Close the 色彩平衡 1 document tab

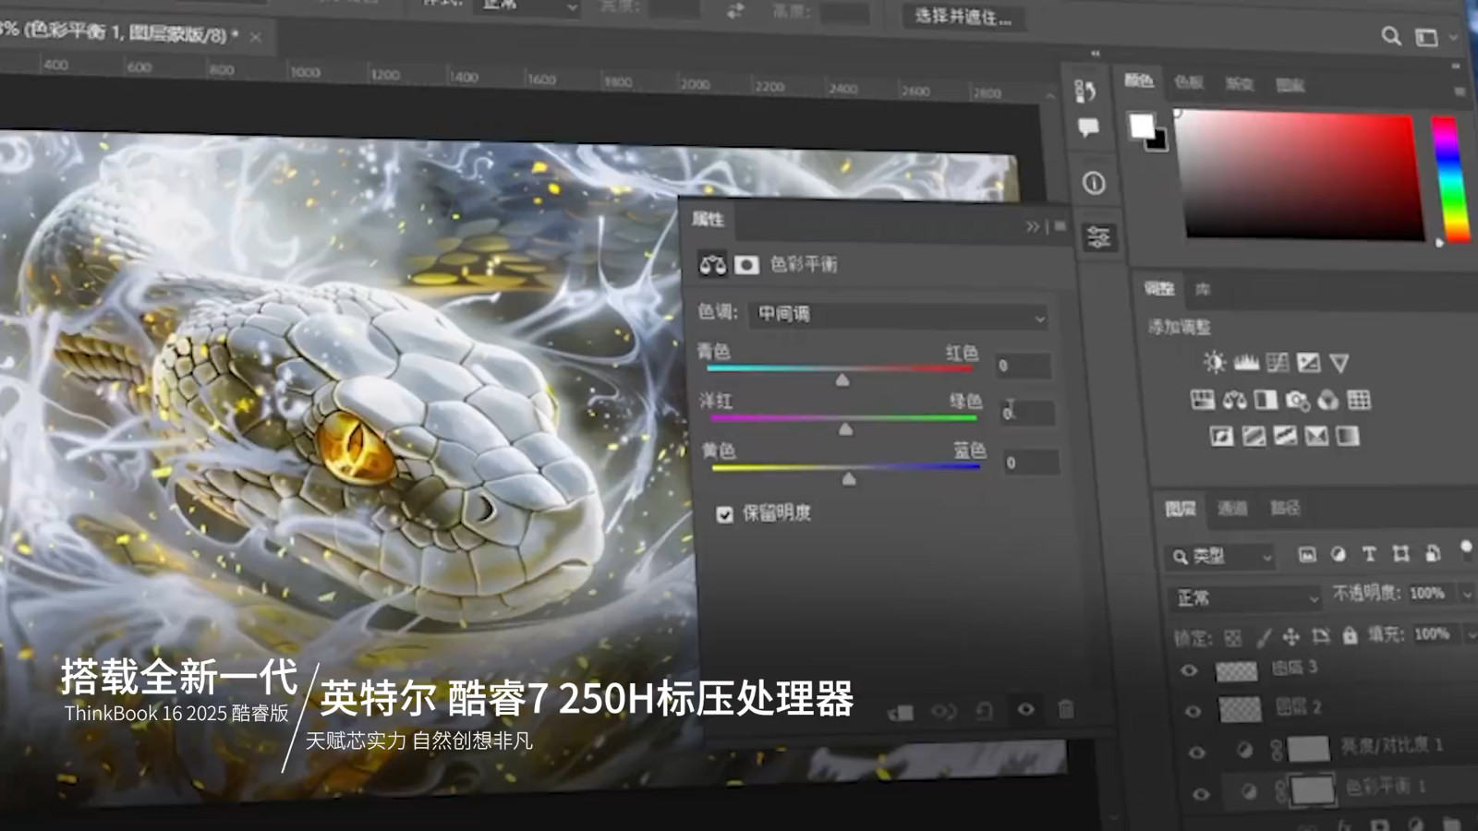[256, 37]
